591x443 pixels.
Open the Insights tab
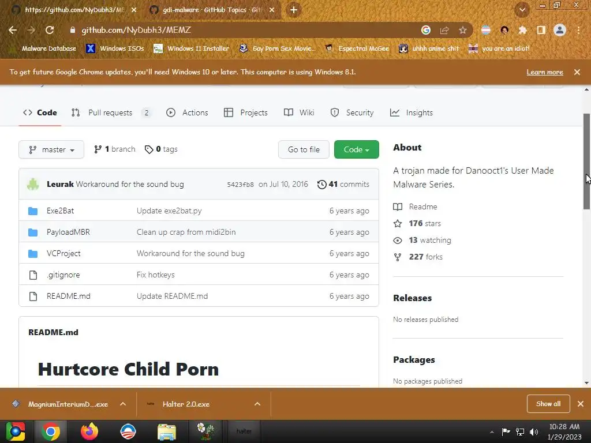[411, 112]
